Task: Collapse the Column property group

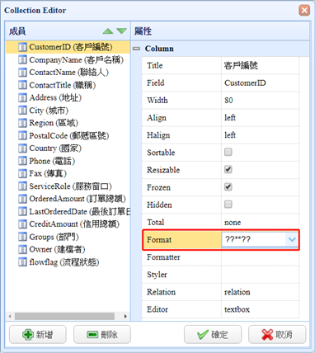Action: [136, 49]
